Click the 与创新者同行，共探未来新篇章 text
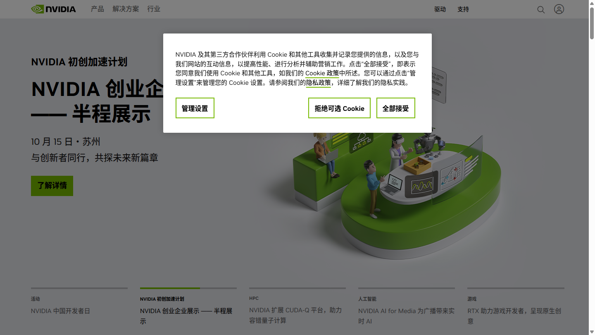 pyautogui.click(x=95, y=158)
